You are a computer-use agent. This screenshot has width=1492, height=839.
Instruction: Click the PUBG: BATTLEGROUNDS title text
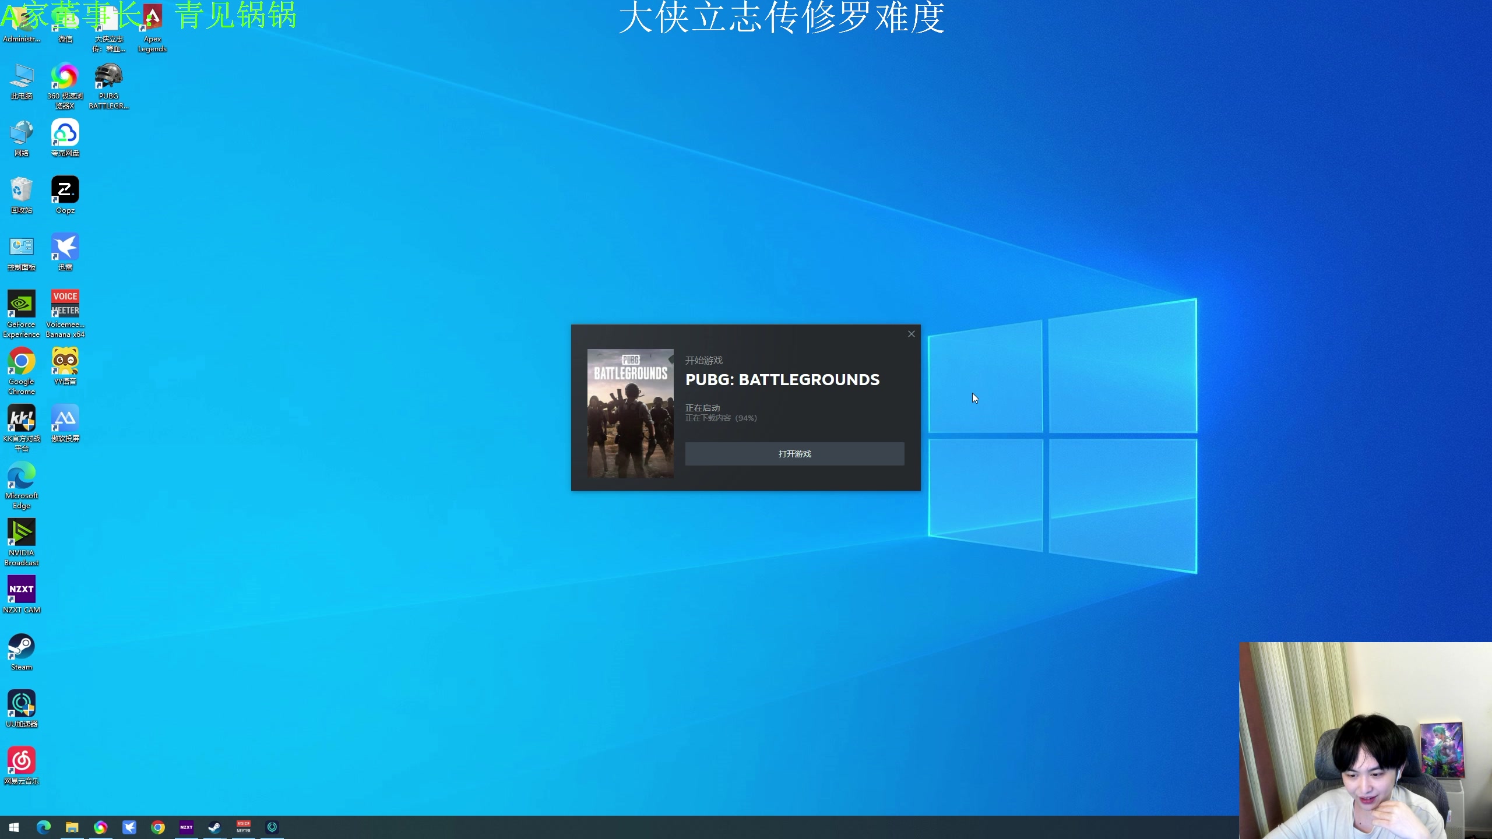(783, 380)
